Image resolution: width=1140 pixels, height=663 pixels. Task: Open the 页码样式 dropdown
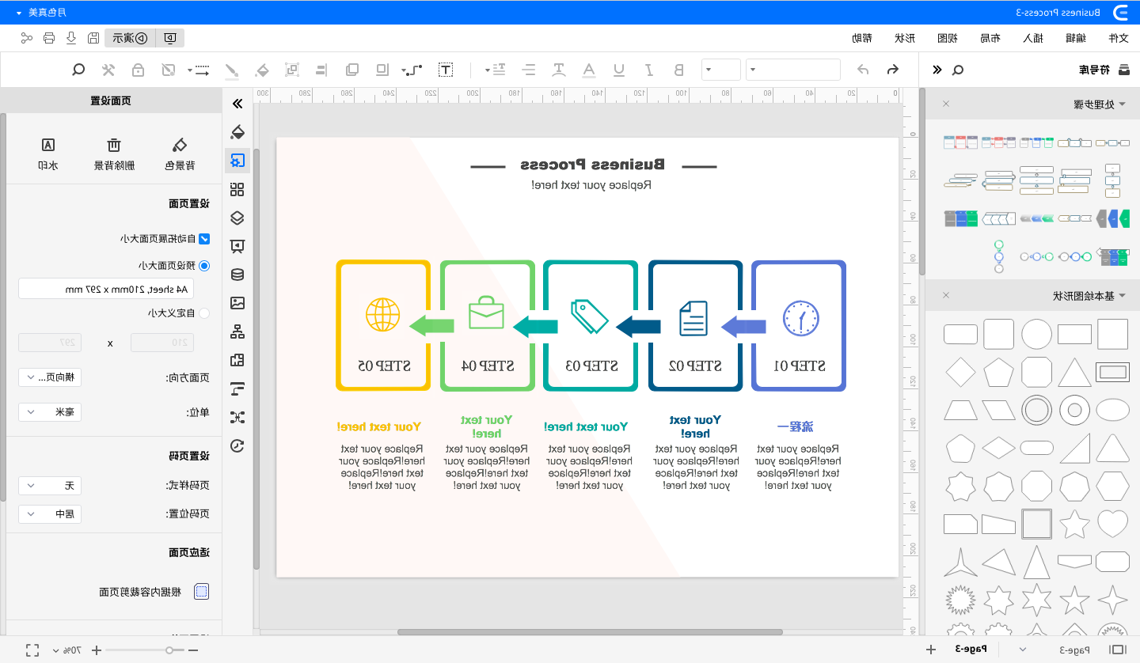[50, 485]
